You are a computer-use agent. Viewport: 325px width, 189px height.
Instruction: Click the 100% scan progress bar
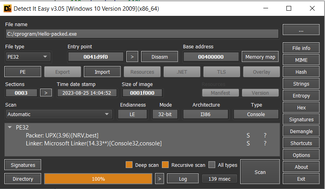point(98,179)
